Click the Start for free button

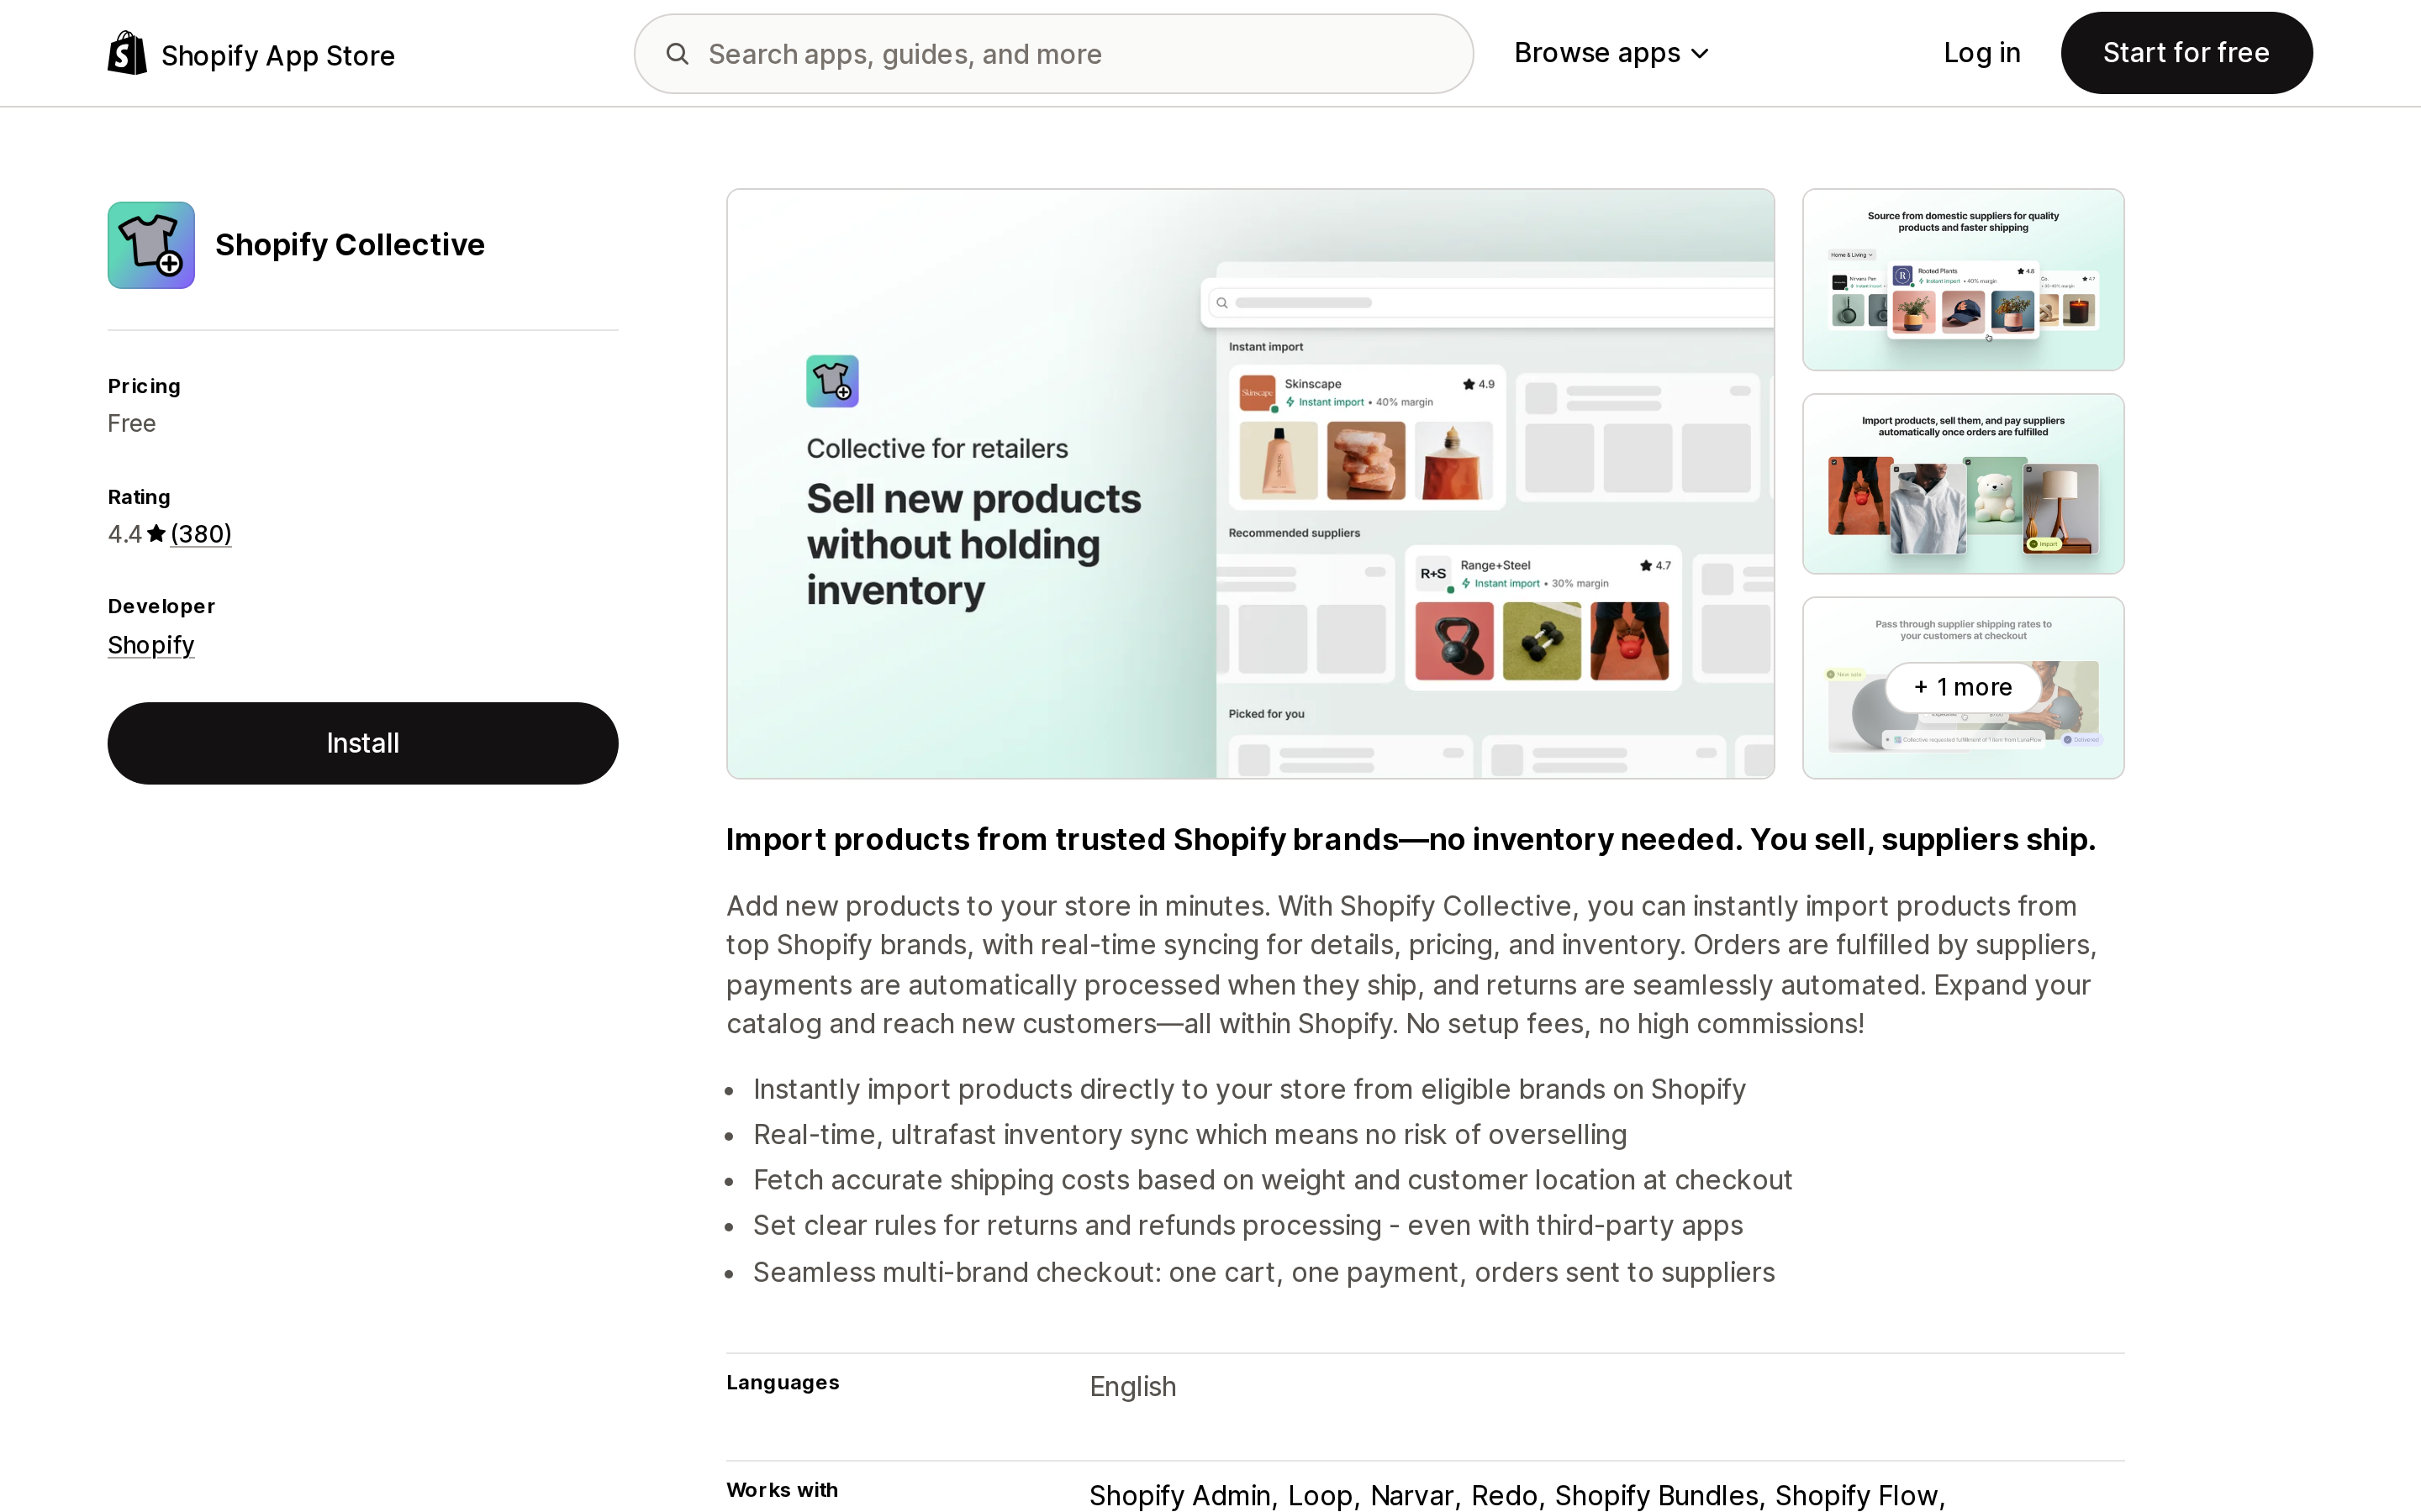2186,53
